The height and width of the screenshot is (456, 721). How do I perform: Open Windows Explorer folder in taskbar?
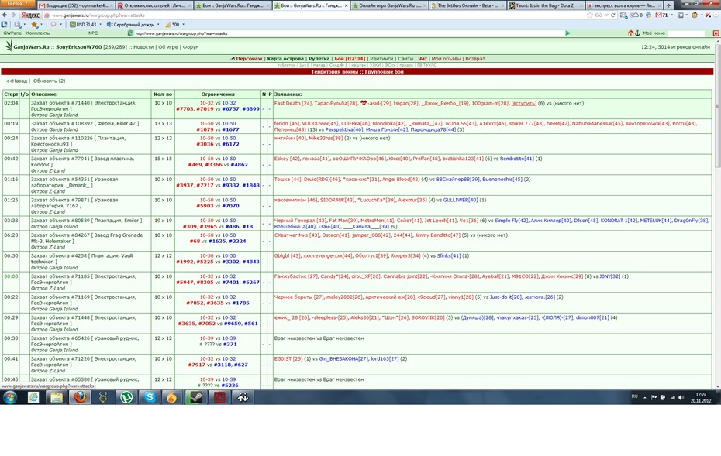(x=57, y=398)
